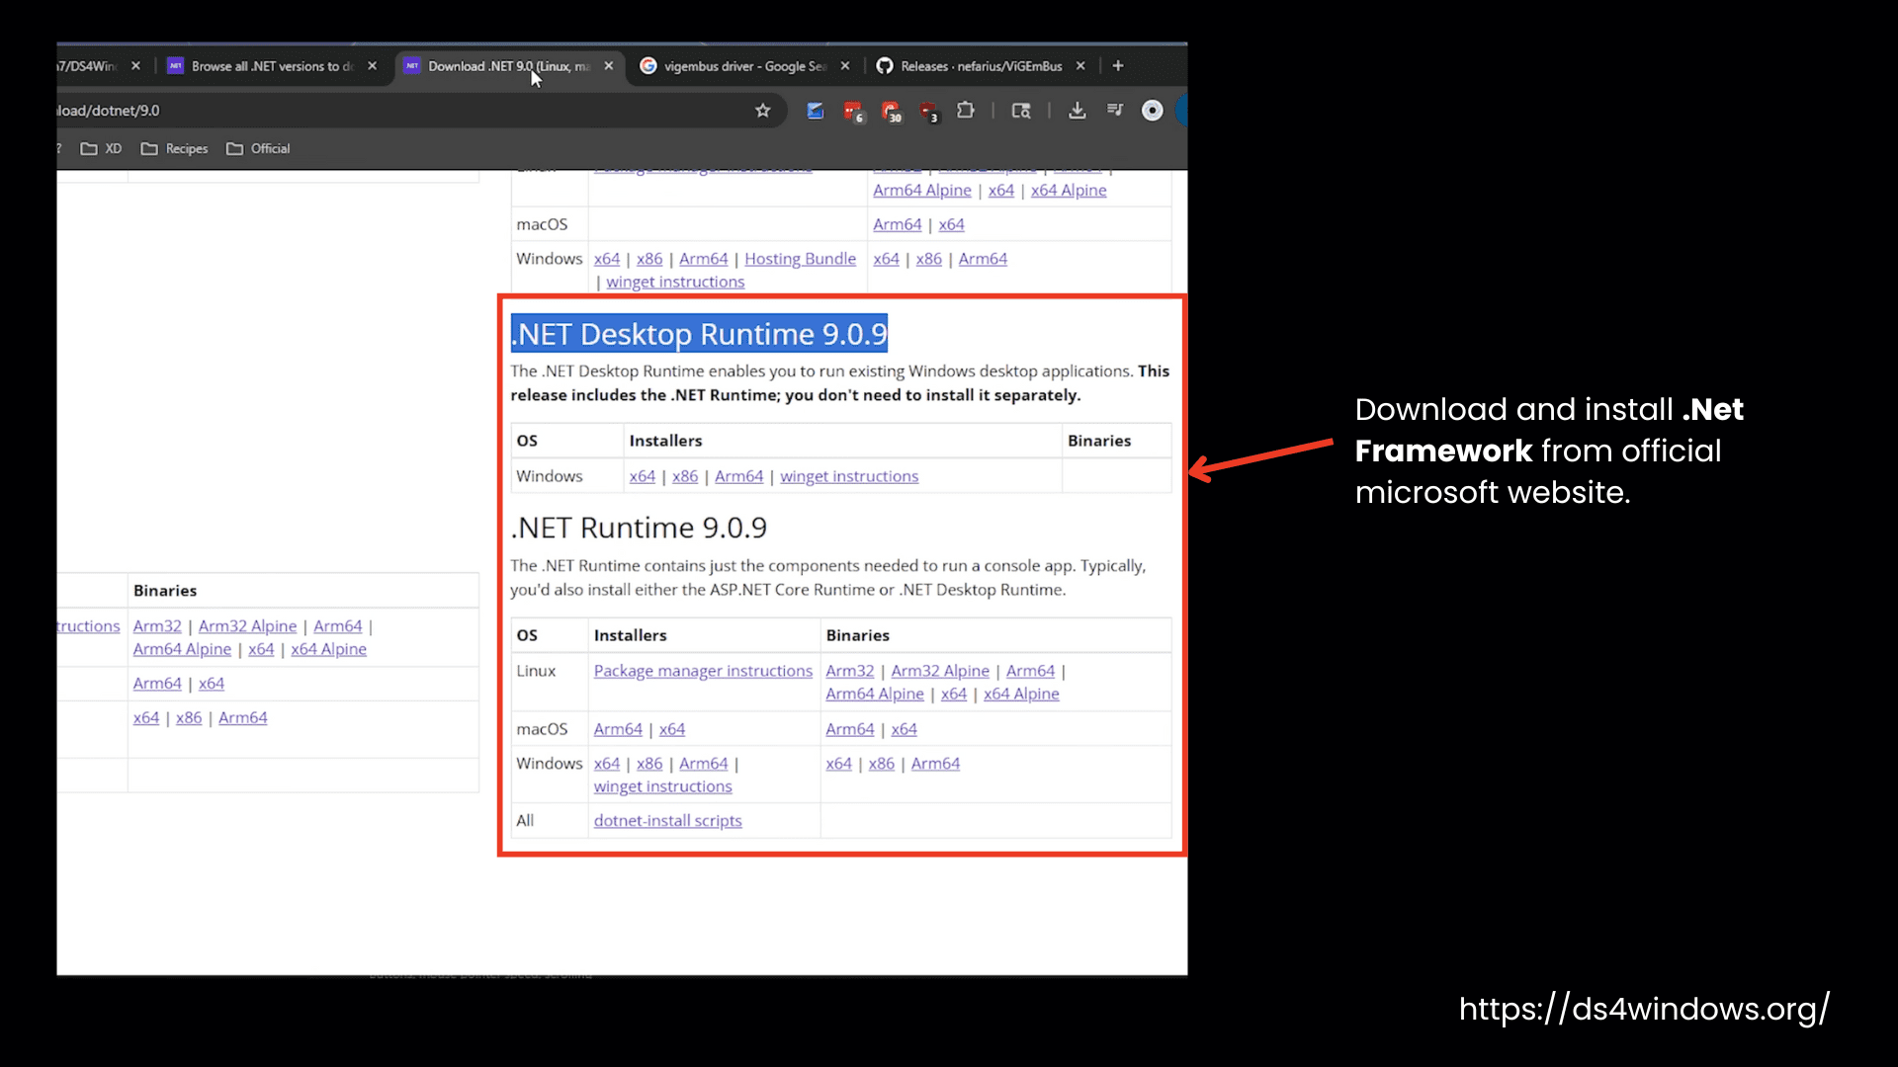The image size is (1898, 1067).
Task: Click the https://ds4windows.org/ text
Action: tap(1644, 1009)
